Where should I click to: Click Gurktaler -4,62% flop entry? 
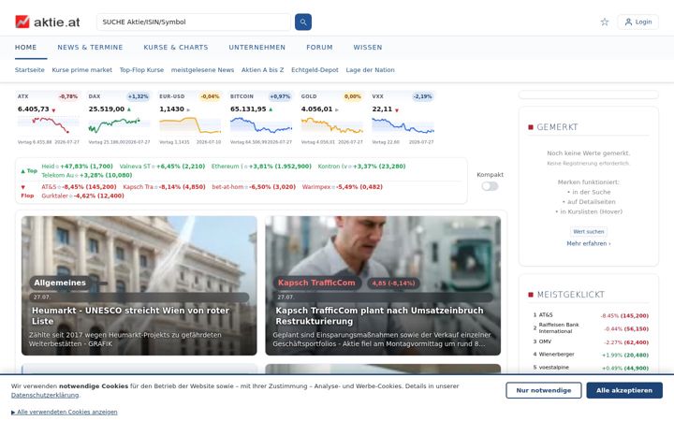point(82,196)
